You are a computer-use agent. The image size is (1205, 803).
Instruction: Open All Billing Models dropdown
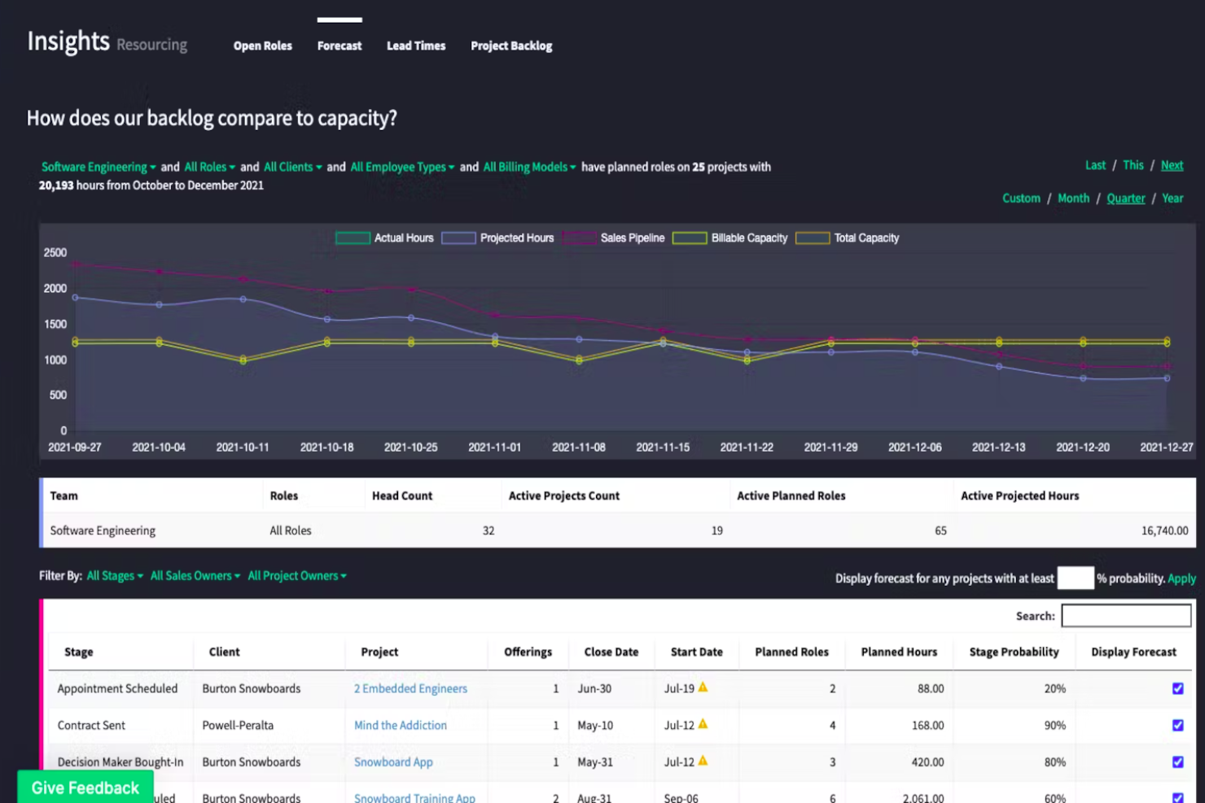(x=529, y=167)
